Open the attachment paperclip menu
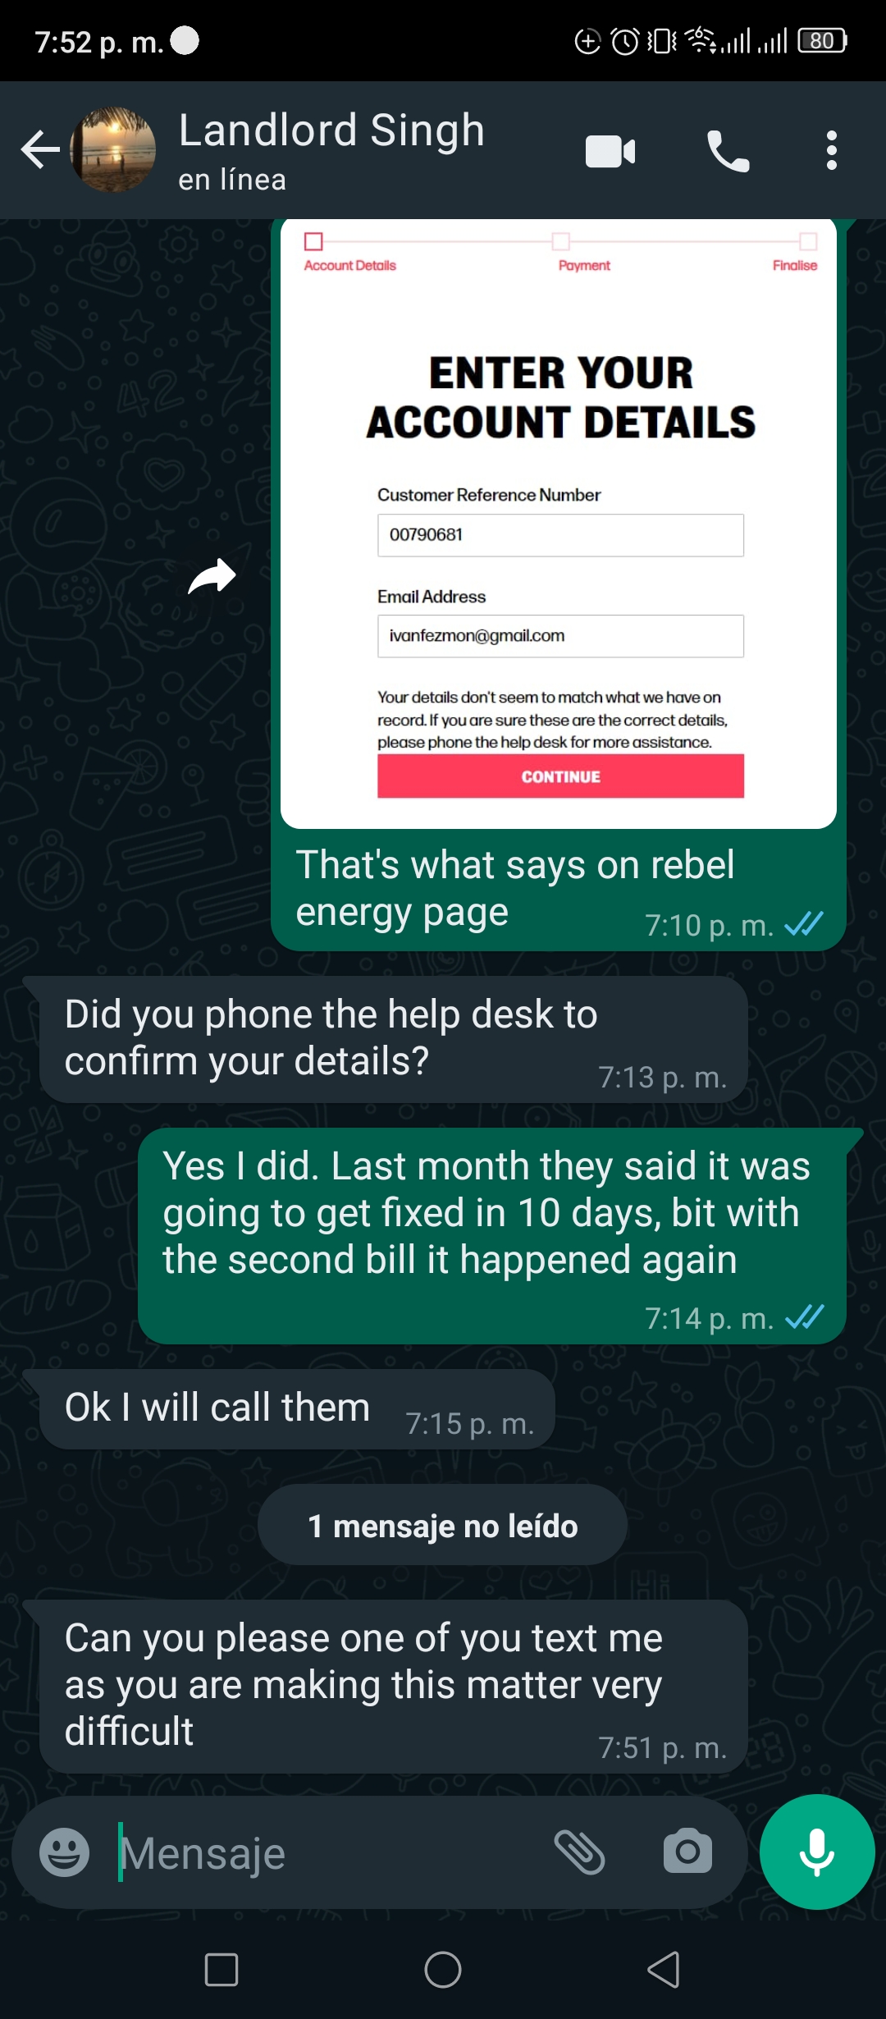The image size is (886, 2019). point(580,1852)
